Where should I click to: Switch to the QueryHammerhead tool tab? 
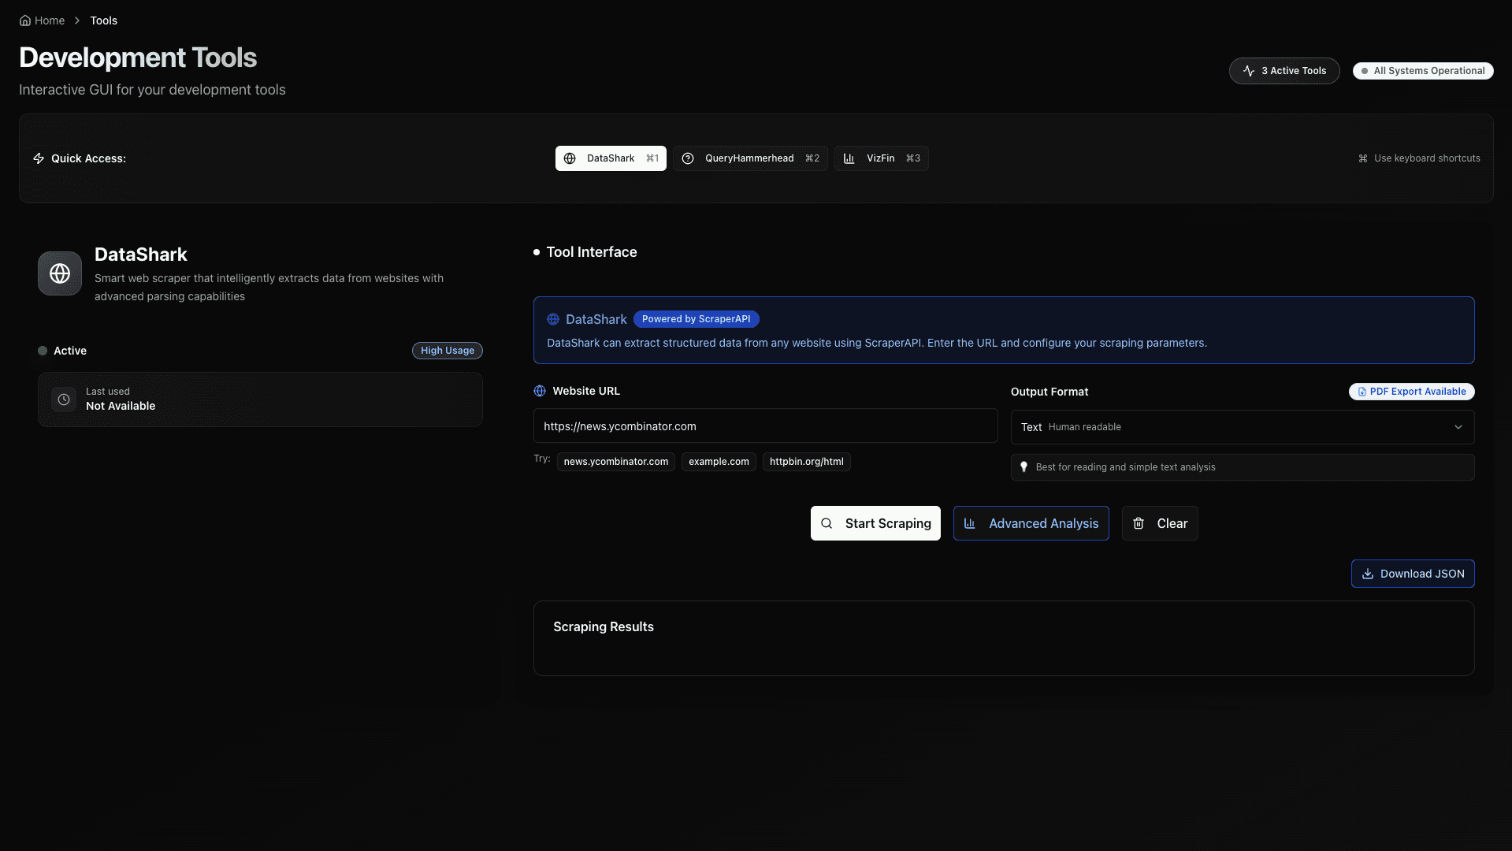click(749, 158)
